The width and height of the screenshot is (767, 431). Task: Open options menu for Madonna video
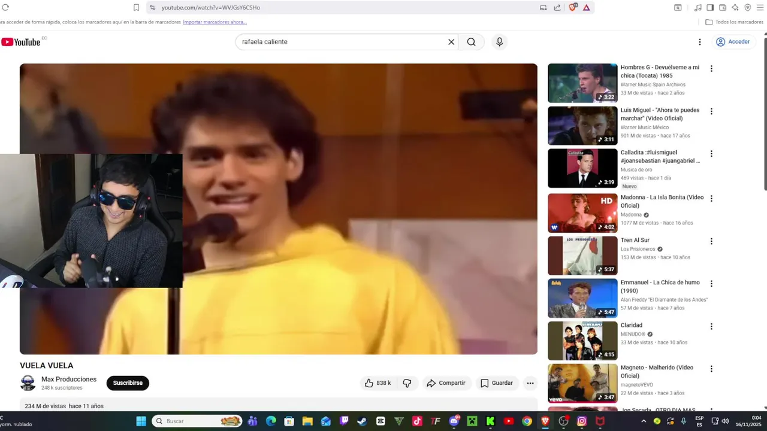click(711, 198)
